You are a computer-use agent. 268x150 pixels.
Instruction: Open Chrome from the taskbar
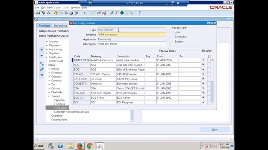[x=90, y=146]
